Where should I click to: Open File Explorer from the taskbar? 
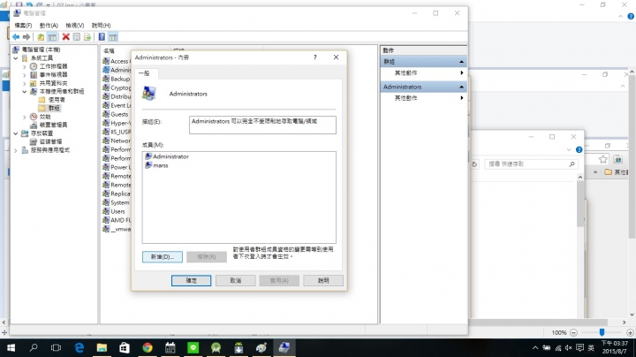102,347
